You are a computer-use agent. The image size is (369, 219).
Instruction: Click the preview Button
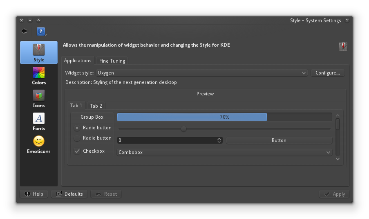point(279,140)
